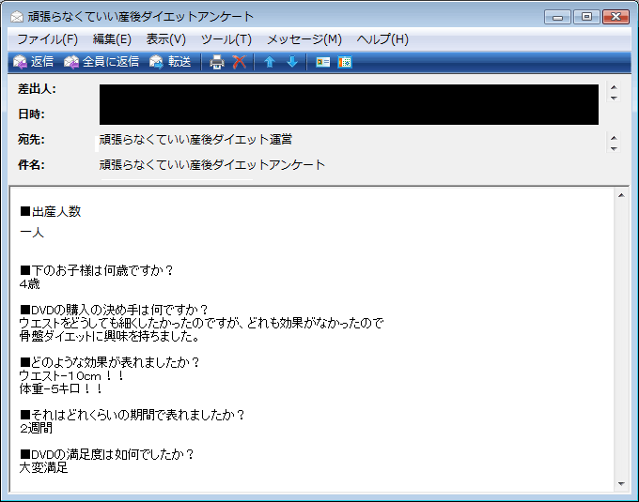Open the ファイル(F) menu
The height and width of the screenshot is (502, 639).
[x=48, y=39]
